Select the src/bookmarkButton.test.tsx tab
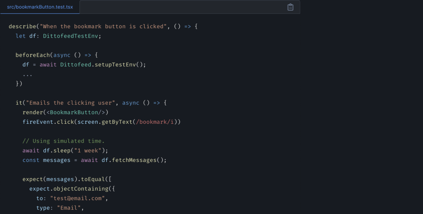The image size is (423, 214). 40,7
